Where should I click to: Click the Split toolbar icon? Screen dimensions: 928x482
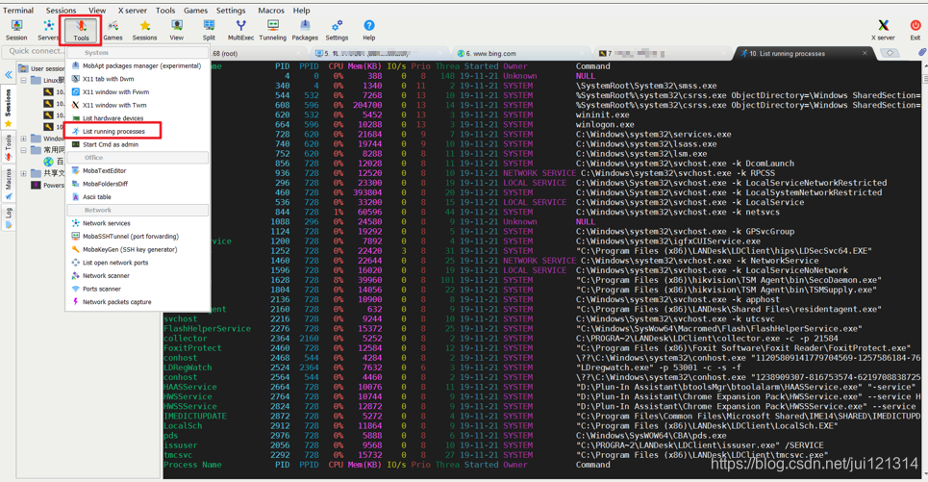click(209, 30)
